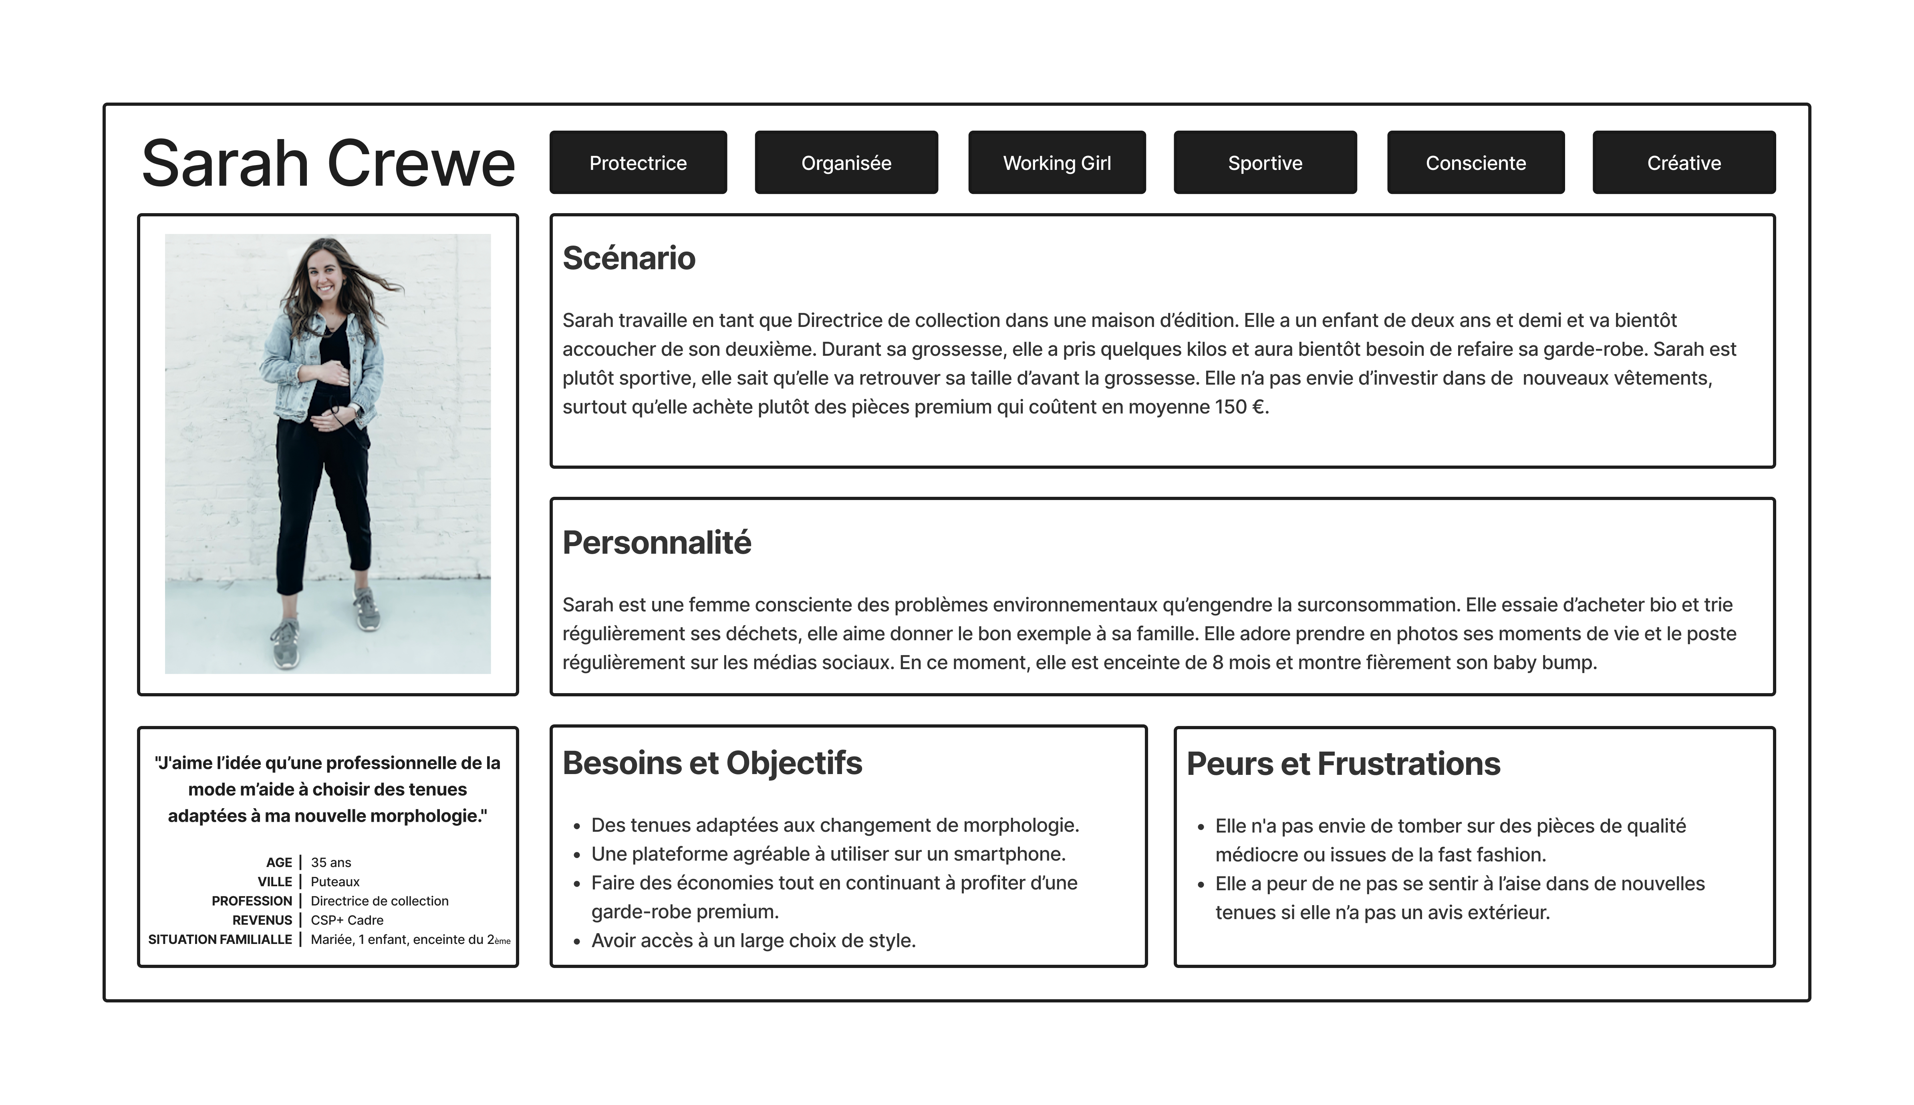Click the PROFESSION label
Image resolution: width=1914 pixels, height=1105 pixels.
[x=252, y=901]
